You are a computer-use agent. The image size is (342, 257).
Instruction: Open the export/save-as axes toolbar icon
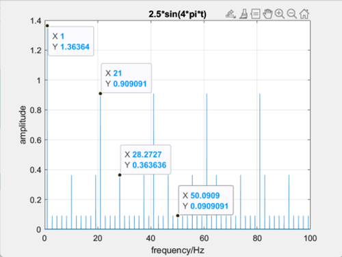[x=231, y=14]
